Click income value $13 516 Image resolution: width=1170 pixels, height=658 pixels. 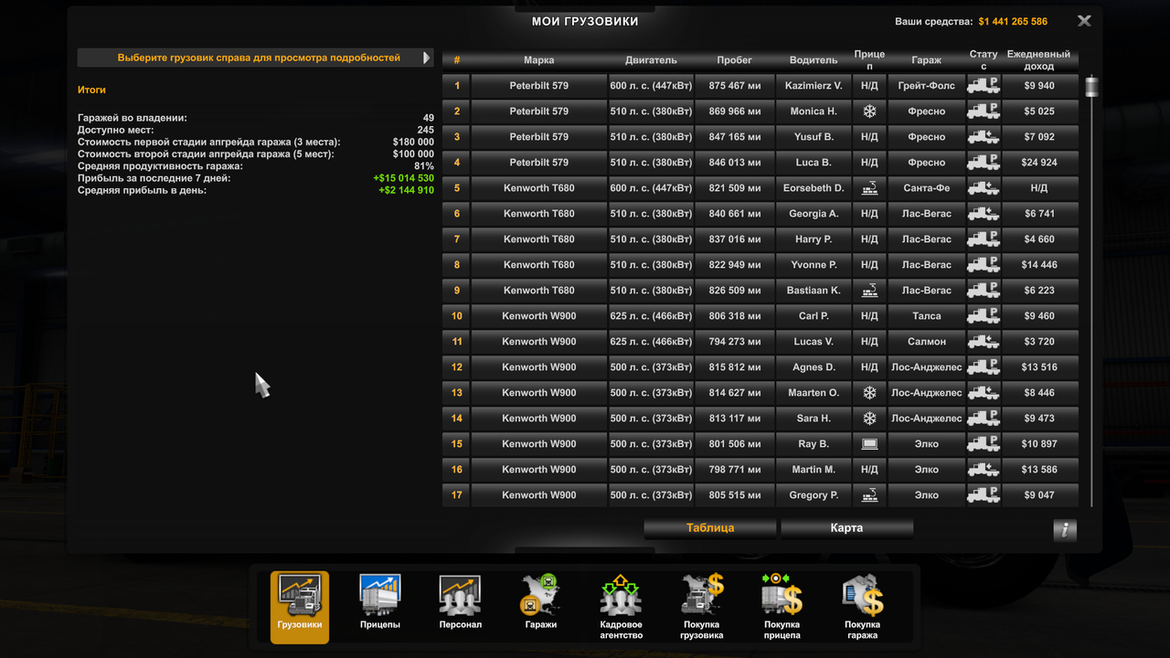click(1039, 366)
